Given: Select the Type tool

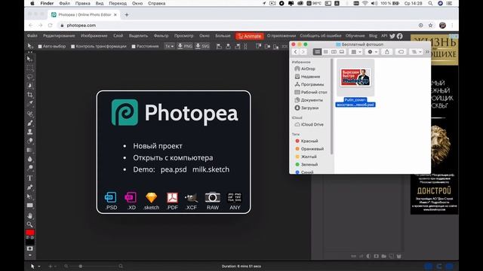Looking at the screenshot, I should point(29,178).
